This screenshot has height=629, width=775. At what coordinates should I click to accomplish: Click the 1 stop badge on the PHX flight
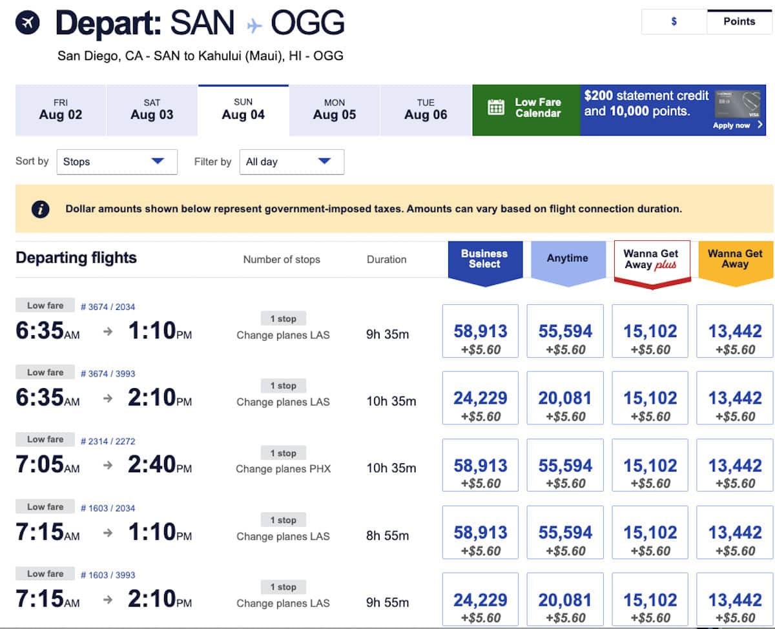[283, 453]
